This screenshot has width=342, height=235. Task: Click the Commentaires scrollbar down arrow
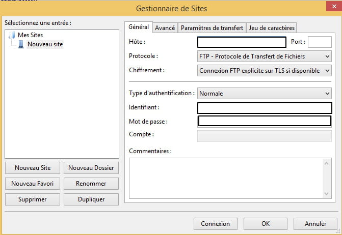click(x=326, y=193)
